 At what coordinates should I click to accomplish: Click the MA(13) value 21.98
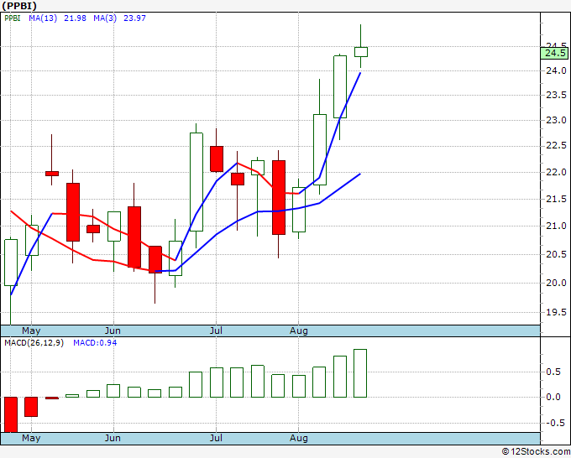pyautogui.click(x=75, y=18)
